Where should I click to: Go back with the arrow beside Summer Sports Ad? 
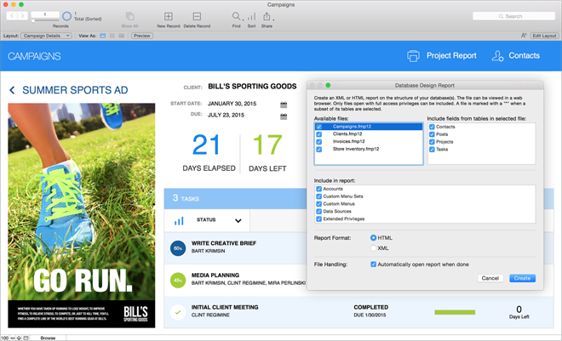(12, 90)
